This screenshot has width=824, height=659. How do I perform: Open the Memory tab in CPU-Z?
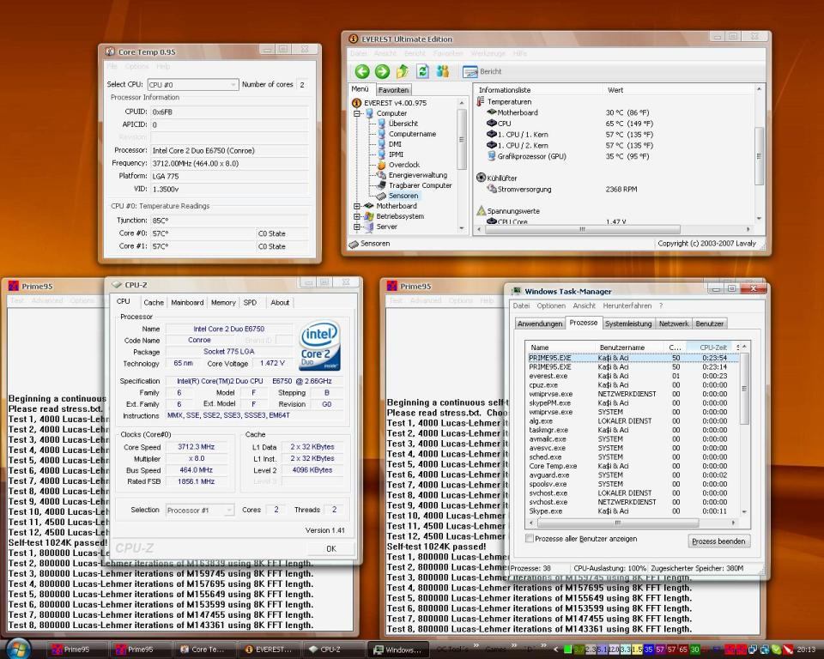coord(223,302)
